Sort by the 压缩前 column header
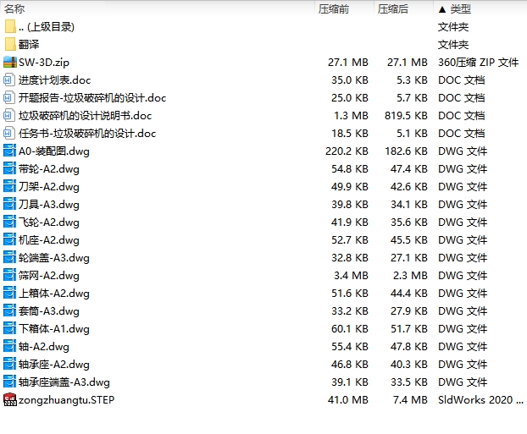 pyautogui.click(x=334, y=8)
